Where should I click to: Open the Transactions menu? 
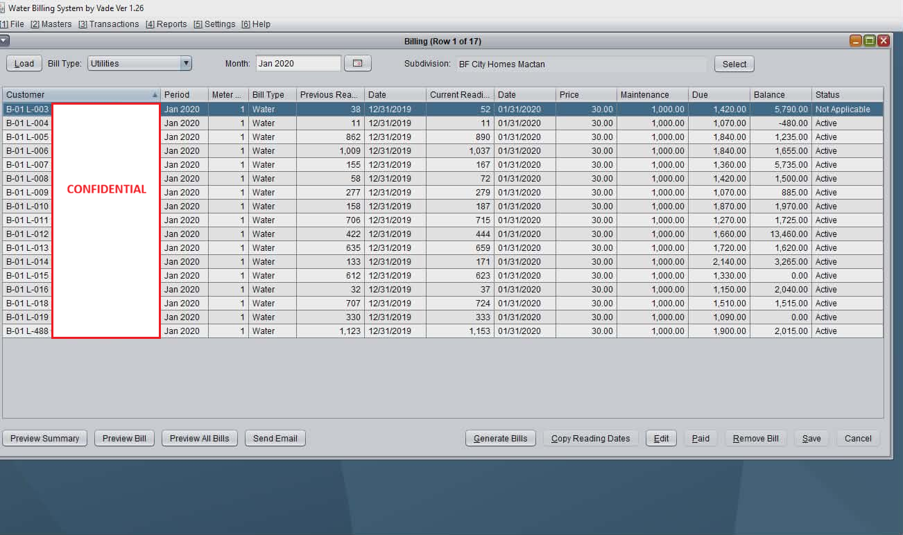click(109, 24)
